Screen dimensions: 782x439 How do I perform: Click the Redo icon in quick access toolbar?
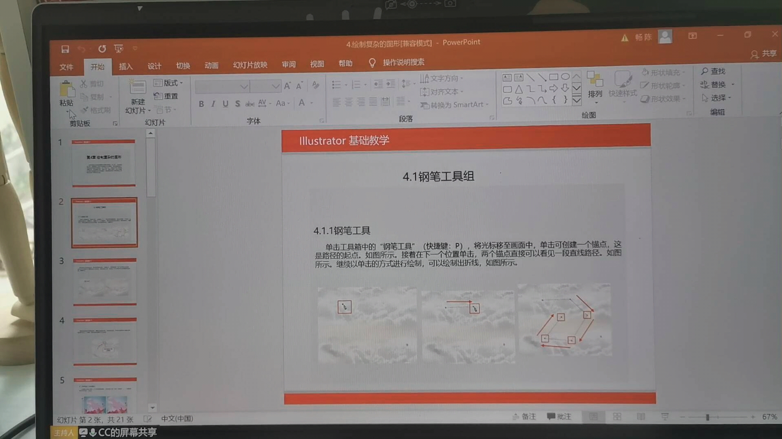(102, 49)
